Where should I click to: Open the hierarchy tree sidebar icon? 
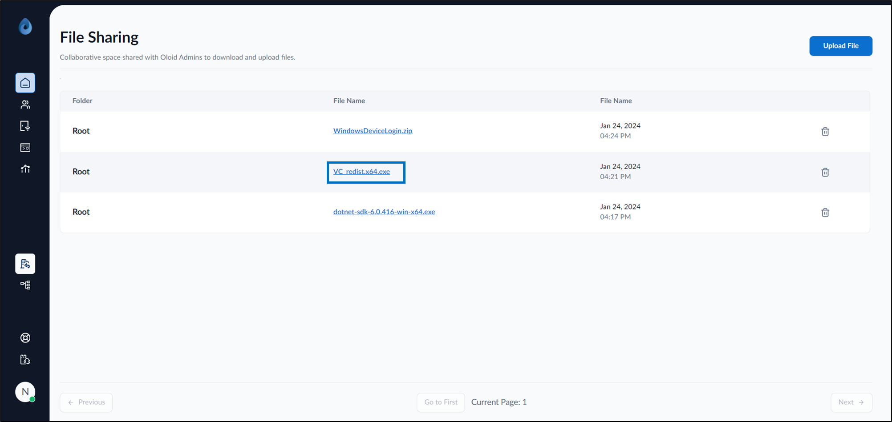point(25,285)
